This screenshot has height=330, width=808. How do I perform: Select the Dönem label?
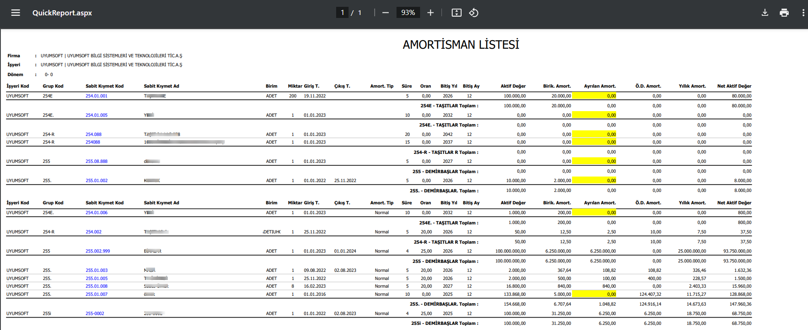coord(15,75)
